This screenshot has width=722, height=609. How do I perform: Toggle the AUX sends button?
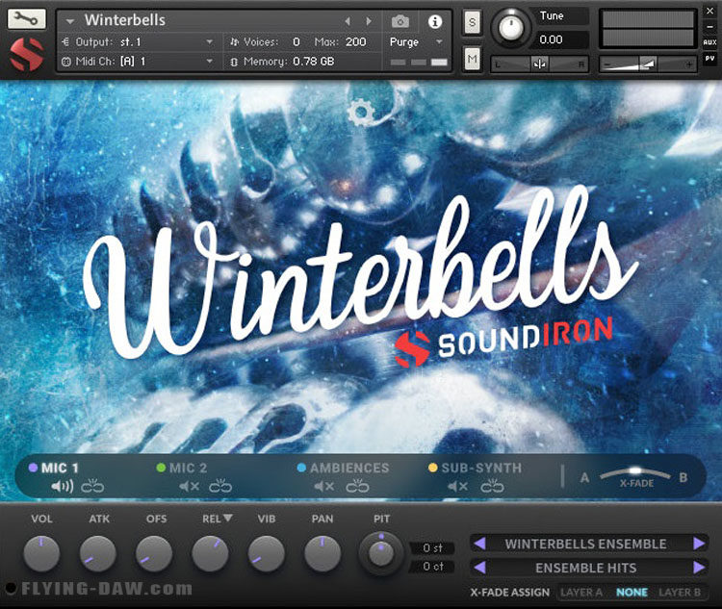click(709, 42)
